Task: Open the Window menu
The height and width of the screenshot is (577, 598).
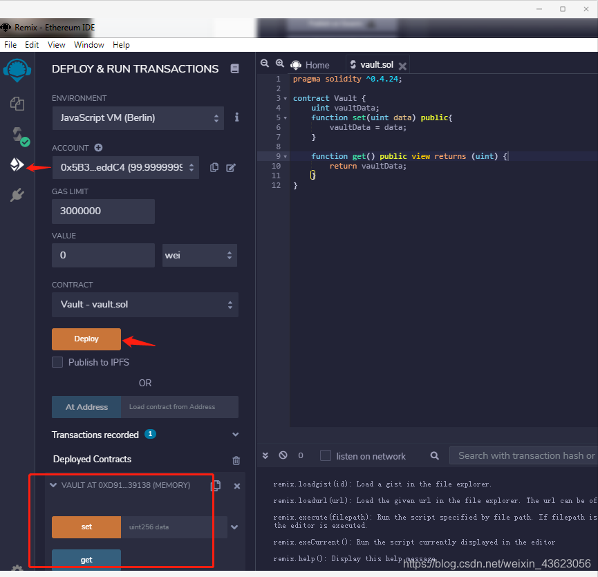Action: click(89, 45)
